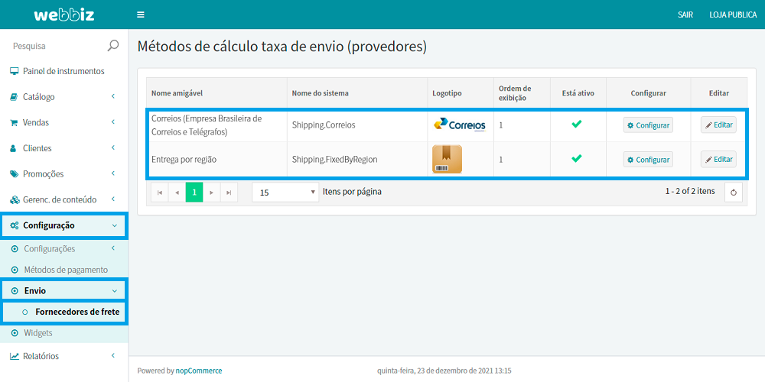Click the package box logo for Entrega por região
The height and width of the screenshot is (382, 765).
(447, 160)
